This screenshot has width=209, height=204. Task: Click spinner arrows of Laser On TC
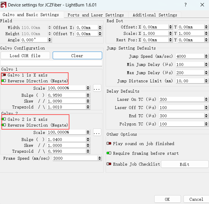click(x=206, y=99)
